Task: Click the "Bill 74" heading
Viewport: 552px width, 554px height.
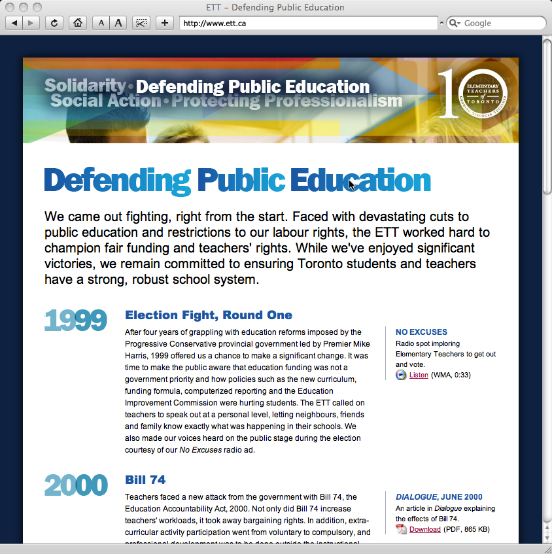Action: pyautogui.click(x=145, y=480)
